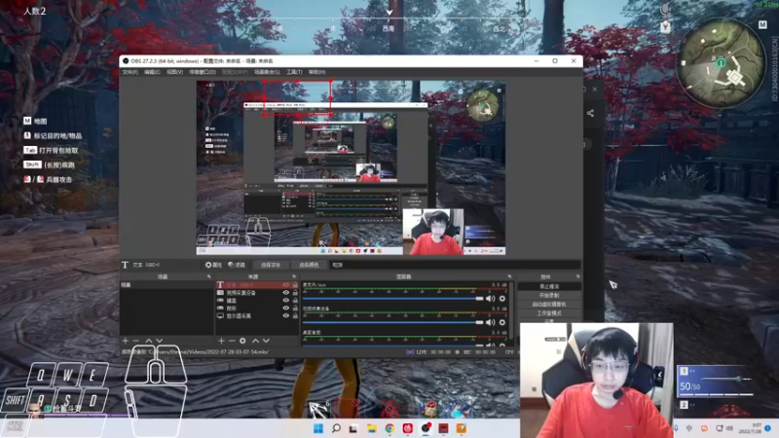Open the Windows Start menu
The width and height of the screenshot is (779, 438).
[x=318, y=428]
